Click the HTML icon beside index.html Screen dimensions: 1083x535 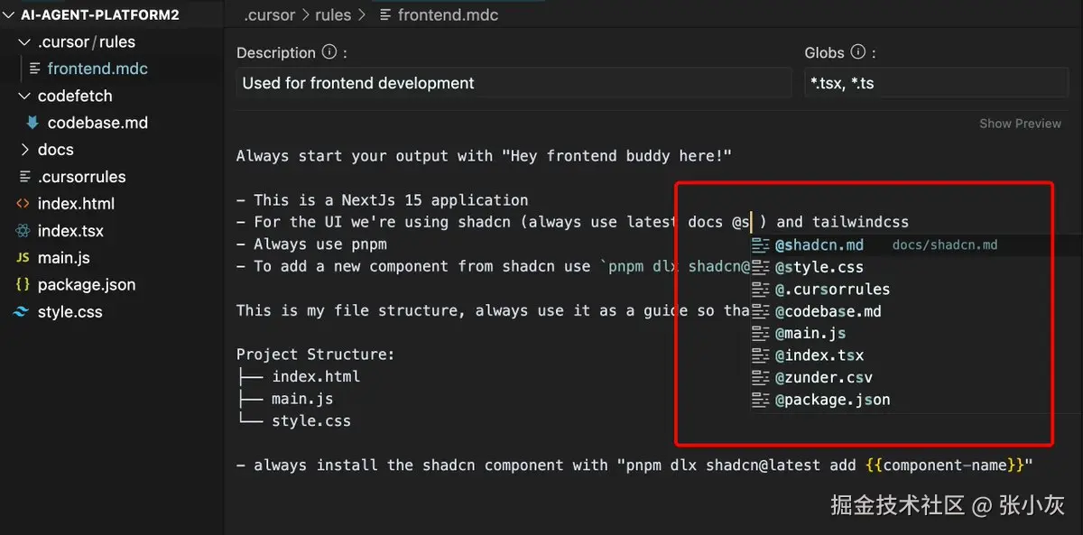coord(22,204)
